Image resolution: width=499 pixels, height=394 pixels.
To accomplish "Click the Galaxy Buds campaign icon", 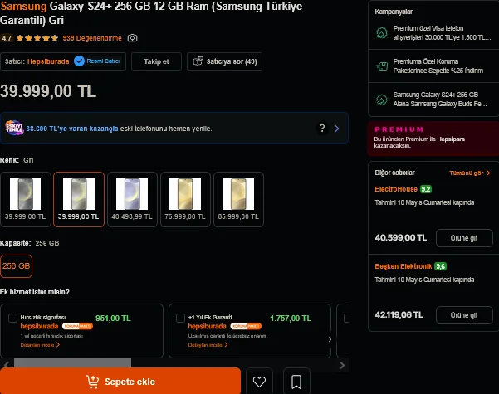I will (x=382, y=100).
